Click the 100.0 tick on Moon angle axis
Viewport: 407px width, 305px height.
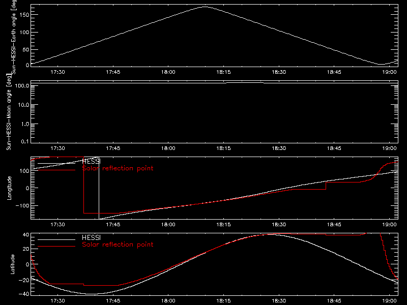pos(22,85)
